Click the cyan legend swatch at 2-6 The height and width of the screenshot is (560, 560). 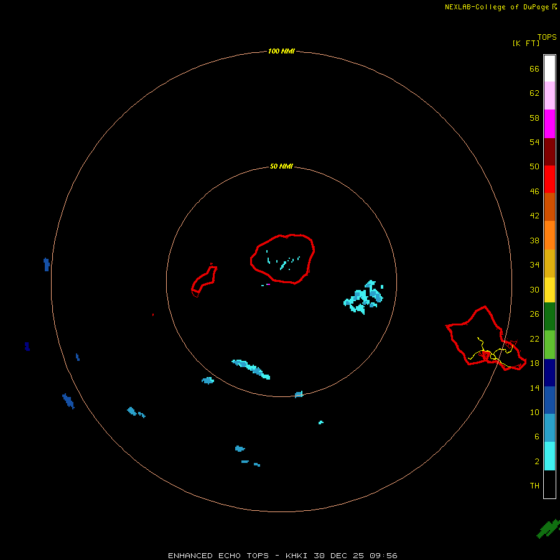(549, 456)
